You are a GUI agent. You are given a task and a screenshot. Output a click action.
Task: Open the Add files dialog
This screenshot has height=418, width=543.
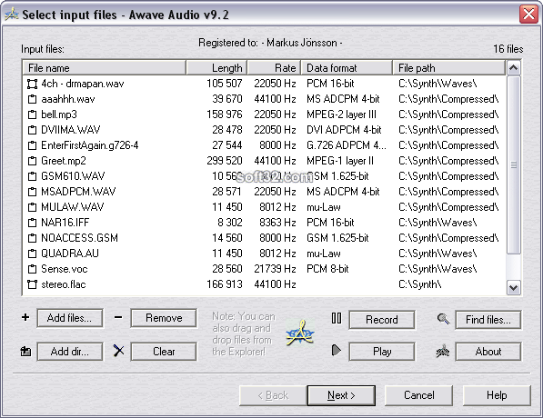click(70, 318)
